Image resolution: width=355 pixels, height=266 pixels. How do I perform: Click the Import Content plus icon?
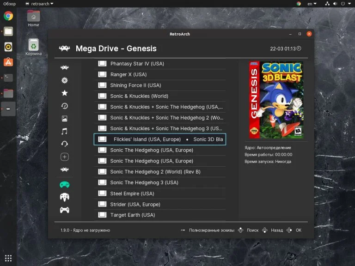point(65,157)
